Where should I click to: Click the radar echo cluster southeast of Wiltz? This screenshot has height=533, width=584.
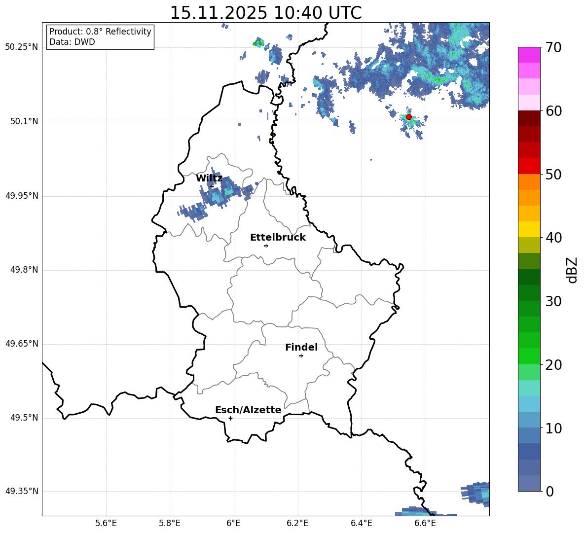pos(220,194)
